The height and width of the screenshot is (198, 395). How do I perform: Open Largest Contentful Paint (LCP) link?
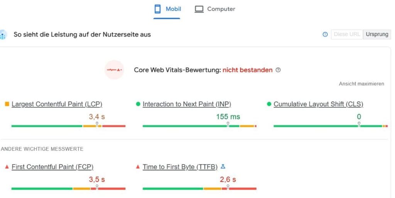pyautogui.click(x=57, y=104)
